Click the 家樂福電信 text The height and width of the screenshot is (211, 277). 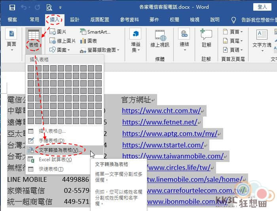pyautogui.click(x=26, y=191)
